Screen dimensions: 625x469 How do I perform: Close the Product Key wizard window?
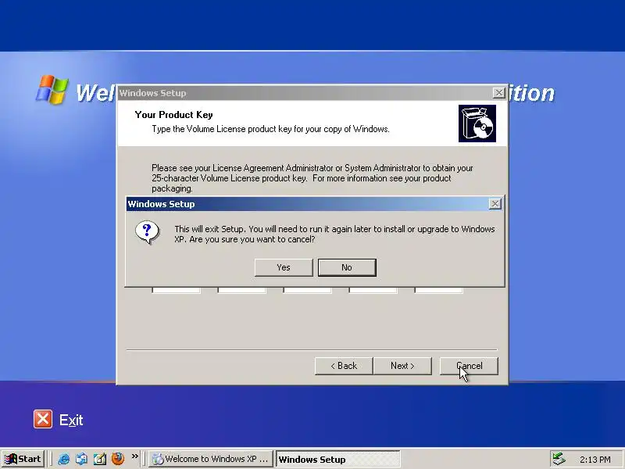pos(498,93)
